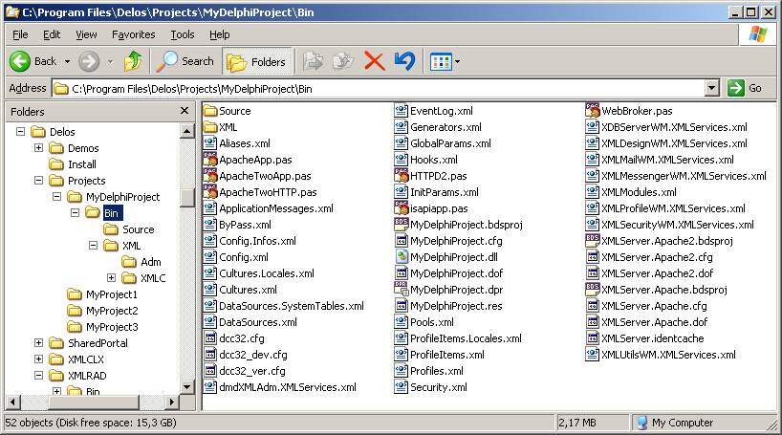782x435 pixels.
Task: Open the Search toolbar button
Action: pos(185,61)
